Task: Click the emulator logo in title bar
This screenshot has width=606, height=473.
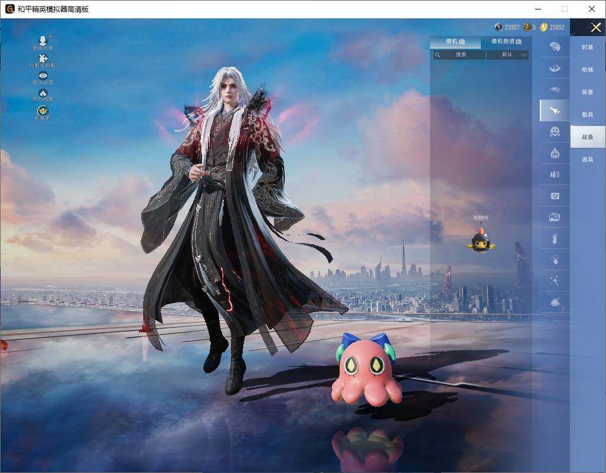Action: (9, 9)
